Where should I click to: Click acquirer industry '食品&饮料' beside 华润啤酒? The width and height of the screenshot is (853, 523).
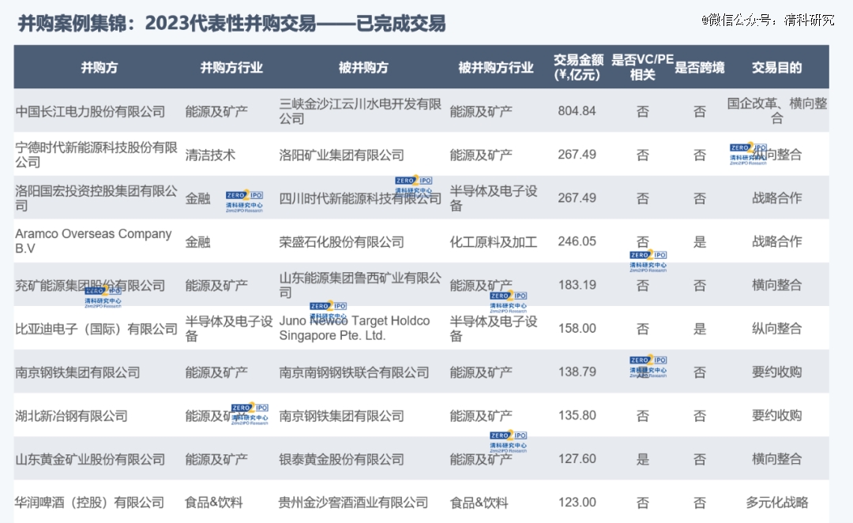pyautogui.click(x=214, y=502)
